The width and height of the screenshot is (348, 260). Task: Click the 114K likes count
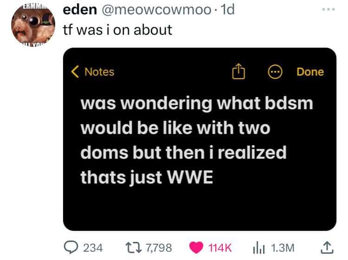coord(220,247)
